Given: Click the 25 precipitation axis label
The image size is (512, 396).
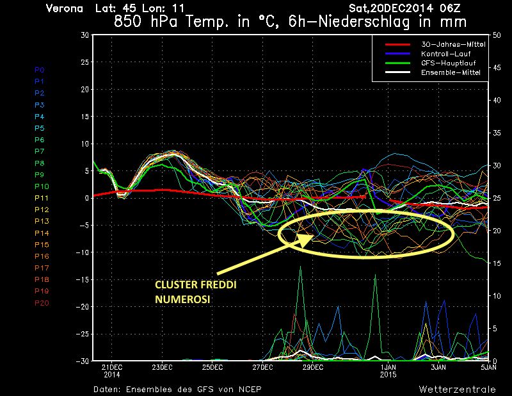Looking at the screenshot, I should click(497, 198).
